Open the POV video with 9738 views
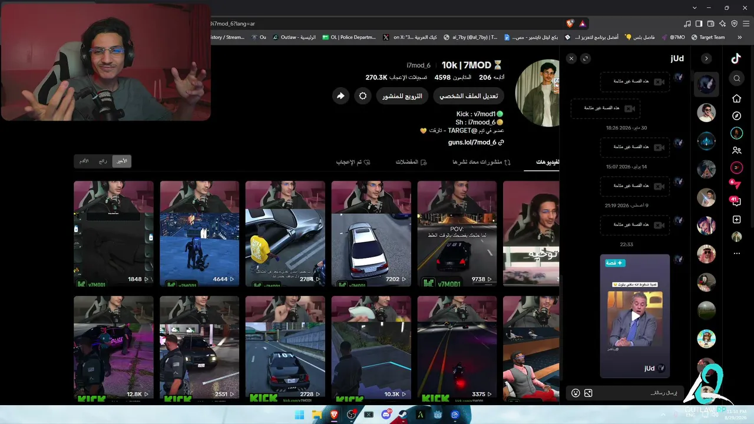The height and width of the screenshot is (424, 754). click(457, 234)
